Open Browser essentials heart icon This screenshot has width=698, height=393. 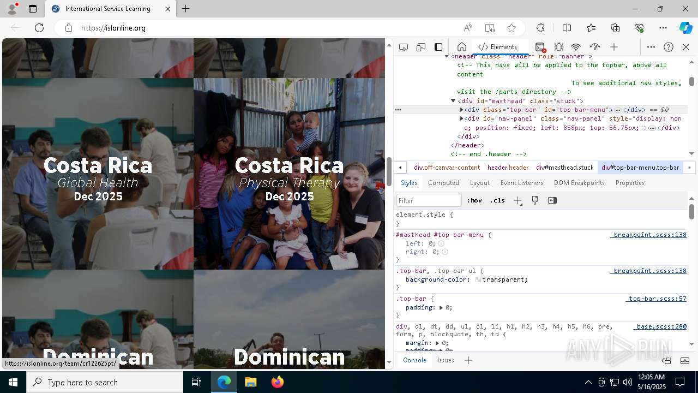pyautogui.click(x=639, y=28)
